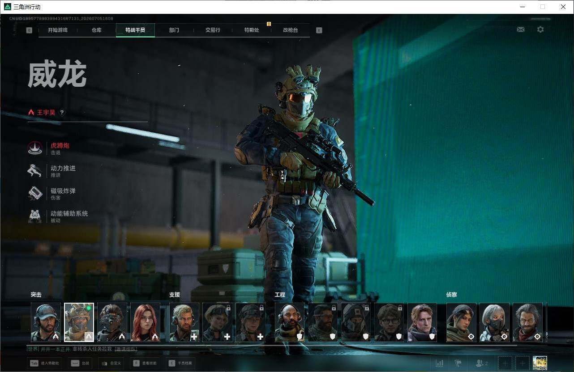This screenshot has height=372, width=574.
Task: Select the 虎蹲炮 skill icon
Action: tap(35, 148)
